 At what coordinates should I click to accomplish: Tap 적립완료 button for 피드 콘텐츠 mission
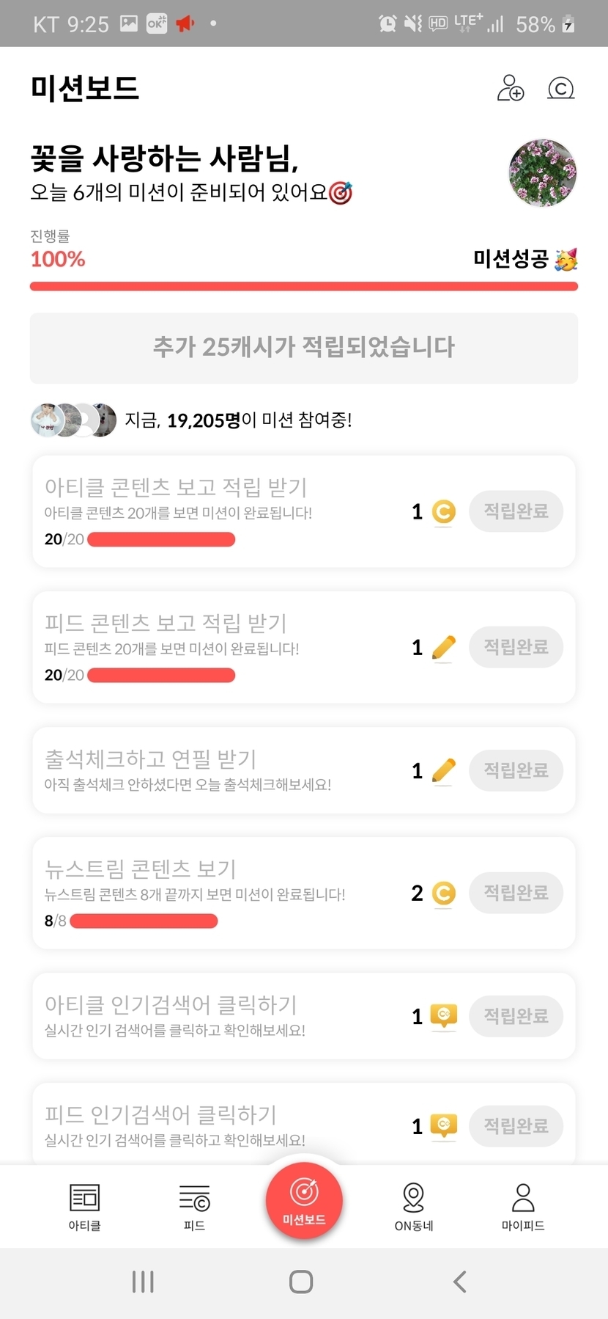click(516, 647)
